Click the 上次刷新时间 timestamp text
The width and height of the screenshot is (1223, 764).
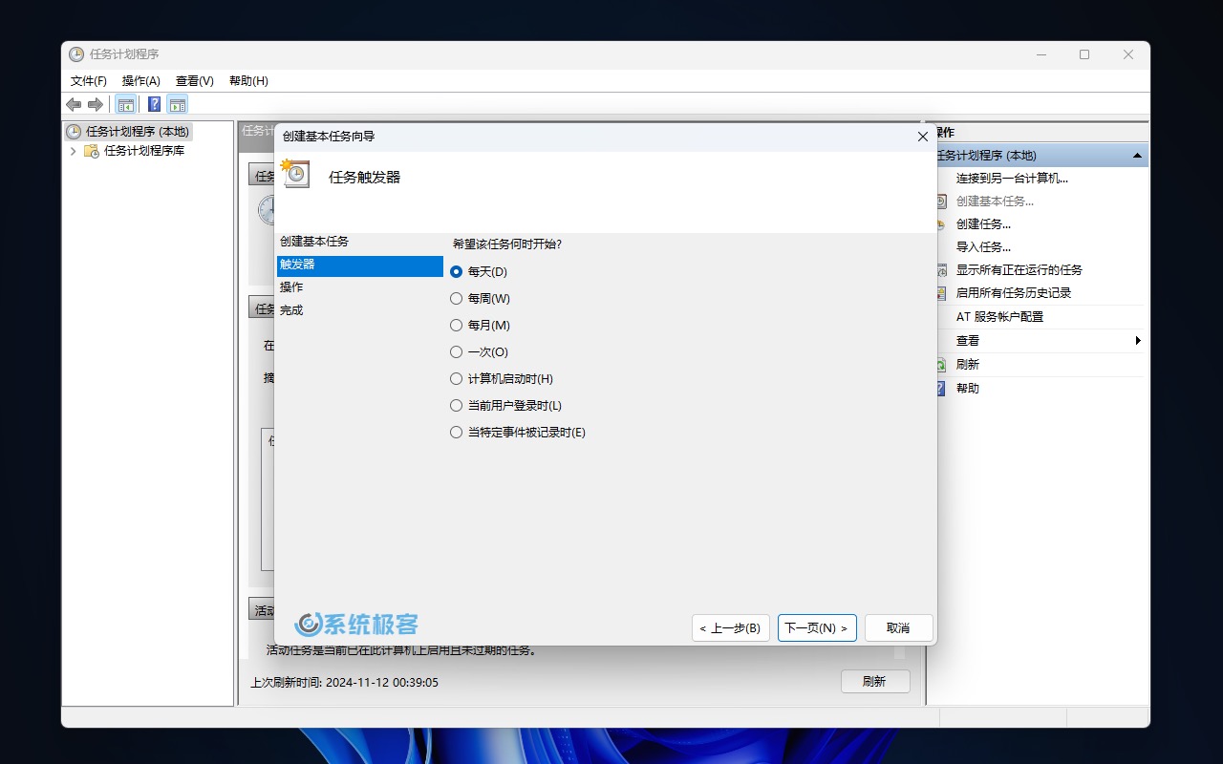click(344, 682)
